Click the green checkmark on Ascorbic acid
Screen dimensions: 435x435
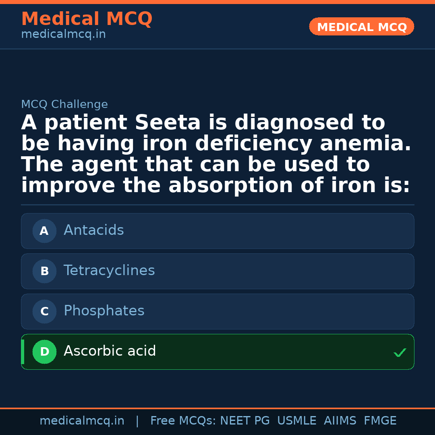(400, 353)
